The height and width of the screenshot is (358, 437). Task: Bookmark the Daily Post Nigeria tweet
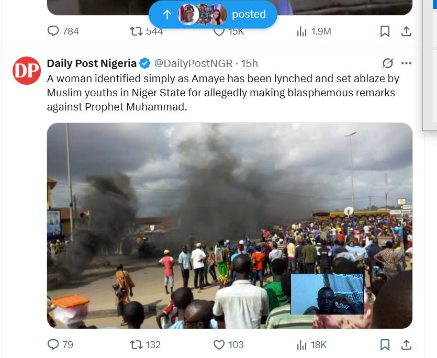385,344
